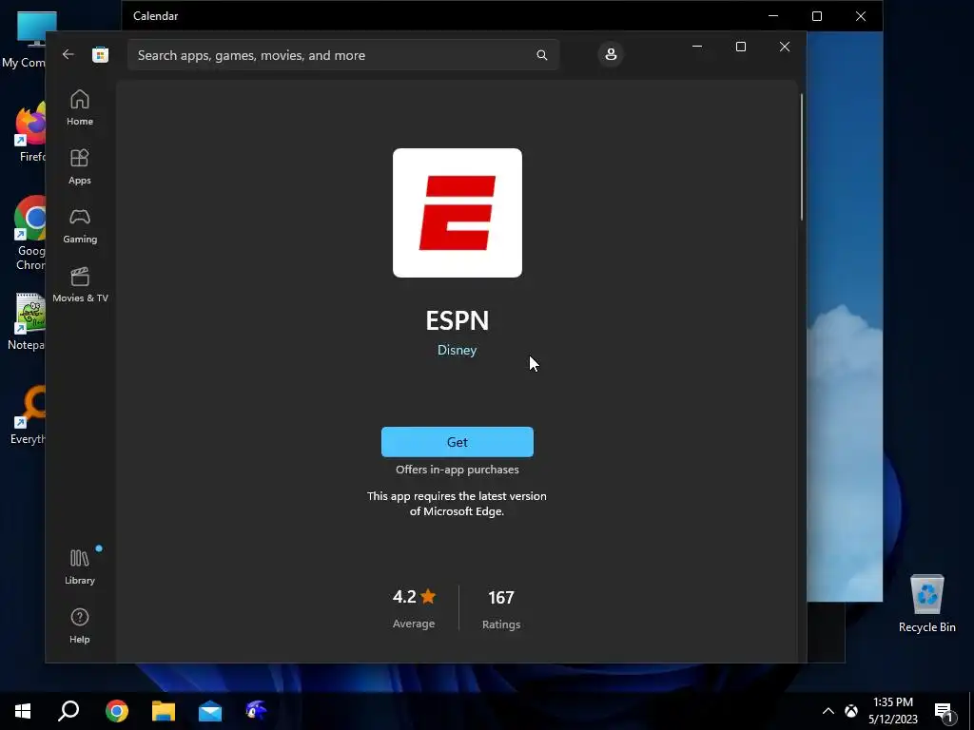This screenshot has width=974, height=730.
Task: Minimize the Calendar window
Action: [x=773, y=15]
